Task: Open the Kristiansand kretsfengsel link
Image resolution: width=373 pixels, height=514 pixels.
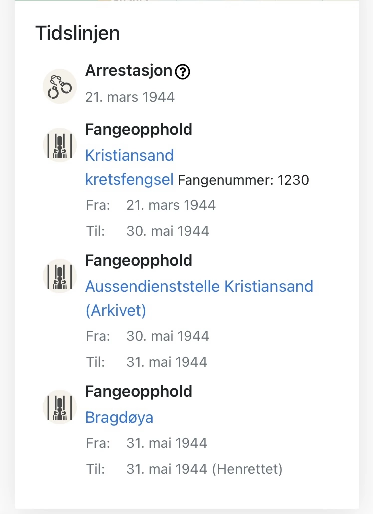Action: point(130,167)
